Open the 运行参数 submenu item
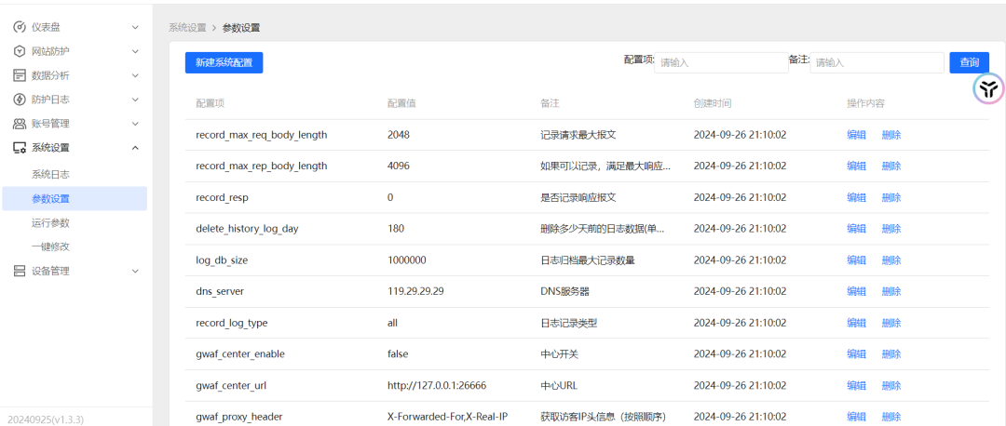This screenshot has width=1006, height=426. tap(50, 222)
